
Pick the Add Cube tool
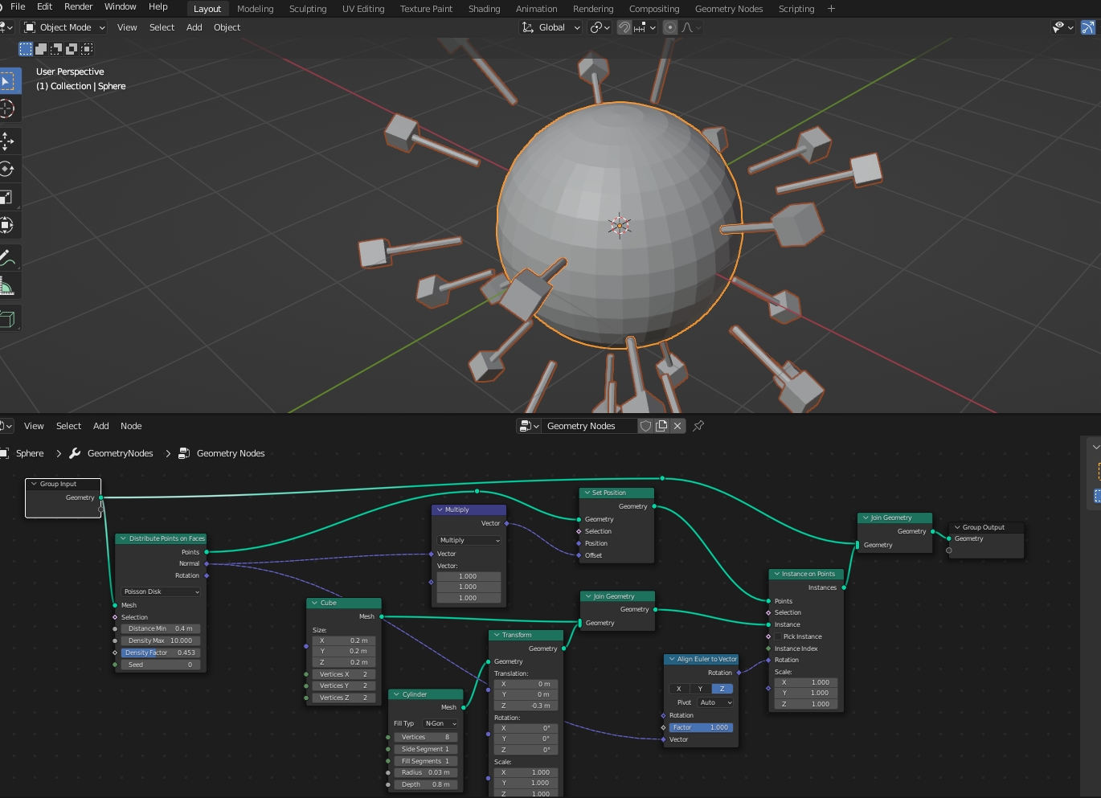click(7, 319)
